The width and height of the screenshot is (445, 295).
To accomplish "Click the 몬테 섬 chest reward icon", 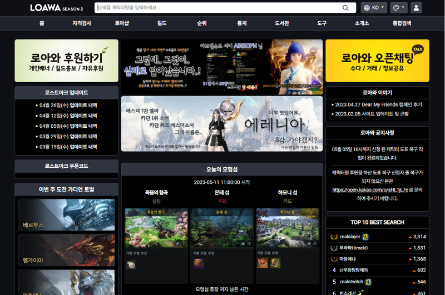I will pyautogui.click(x=199, y=263).
